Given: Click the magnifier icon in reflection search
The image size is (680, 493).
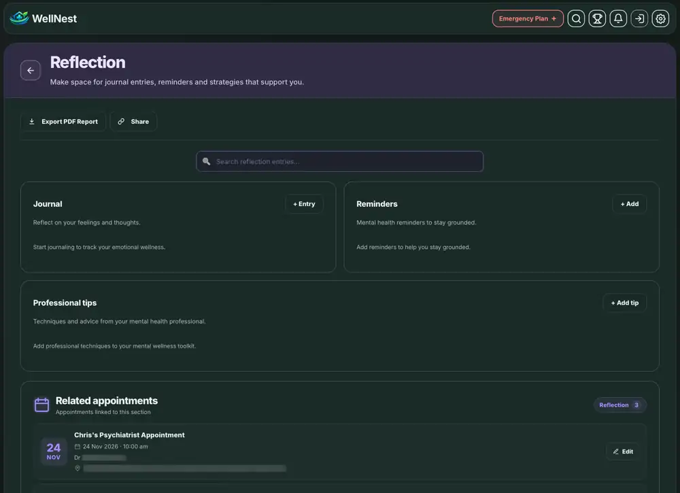Looking at the screenshot, I should tap(207, 161).
